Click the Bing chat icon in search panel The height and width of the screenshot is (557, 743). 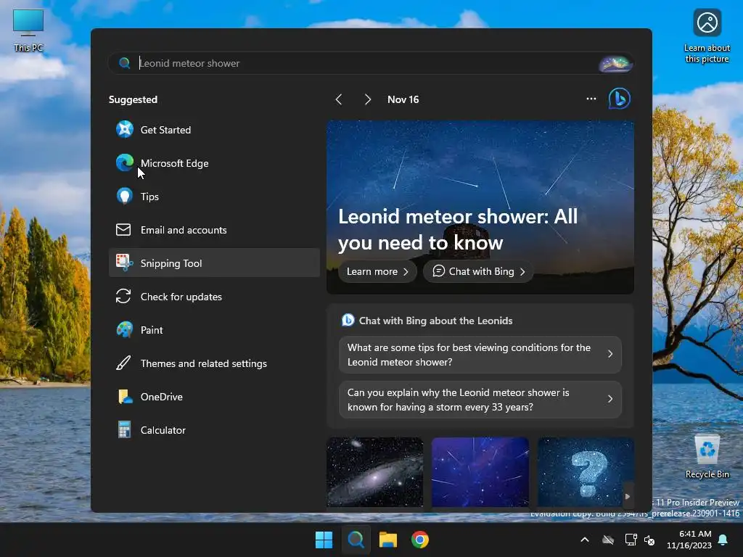click(x=620, y=99)
